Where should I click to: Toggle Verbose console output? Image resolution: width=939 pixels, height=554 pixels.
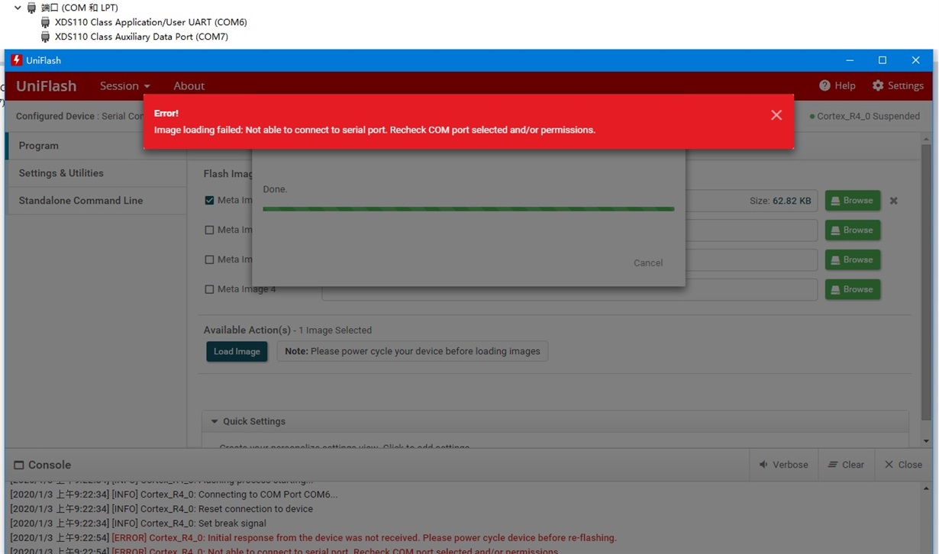point(783,465)
